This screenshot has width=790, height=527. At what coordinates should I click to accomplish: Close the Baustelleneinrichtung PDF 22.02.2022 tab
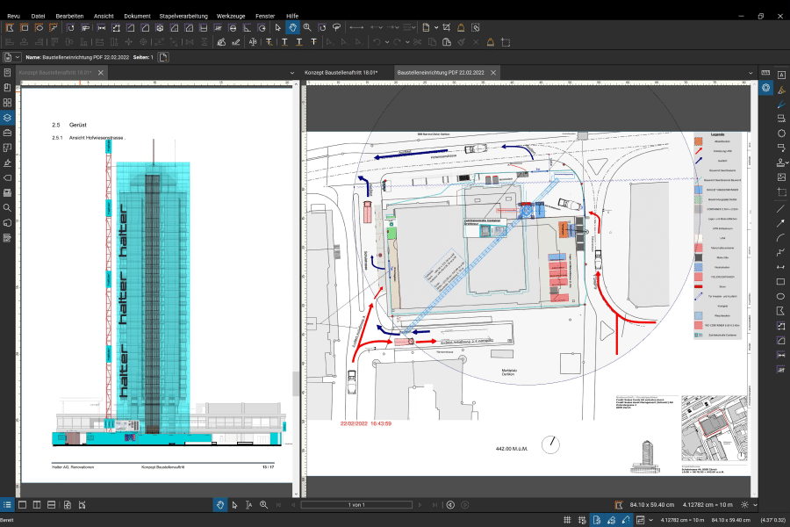point(493,73)
